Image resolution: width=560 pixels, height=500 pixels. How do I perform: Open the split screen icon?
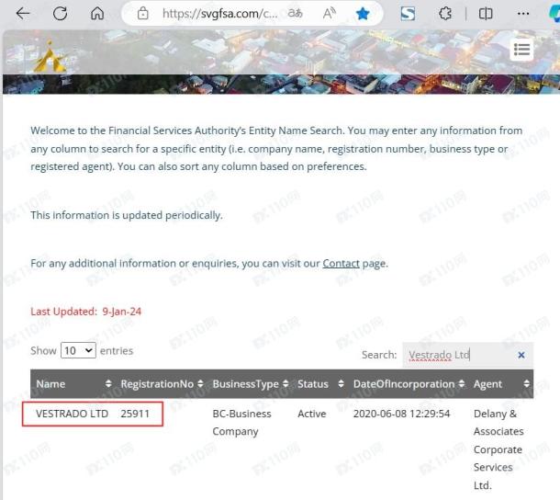pyautogui.click(x=486, y=14)
